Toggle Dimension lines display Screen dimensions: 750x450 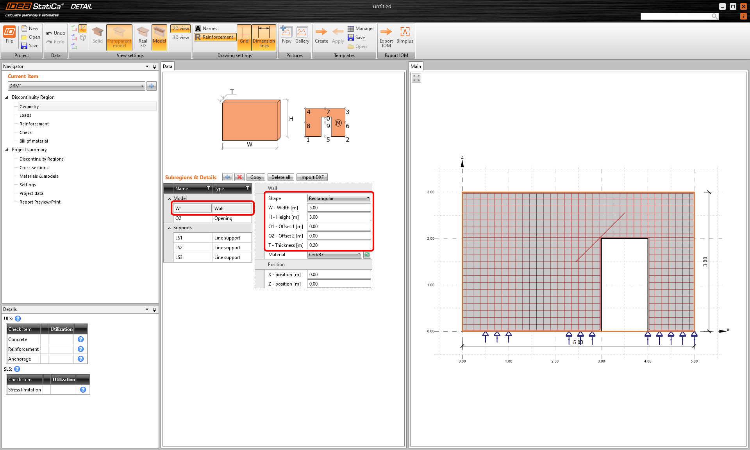pos(264,37)
